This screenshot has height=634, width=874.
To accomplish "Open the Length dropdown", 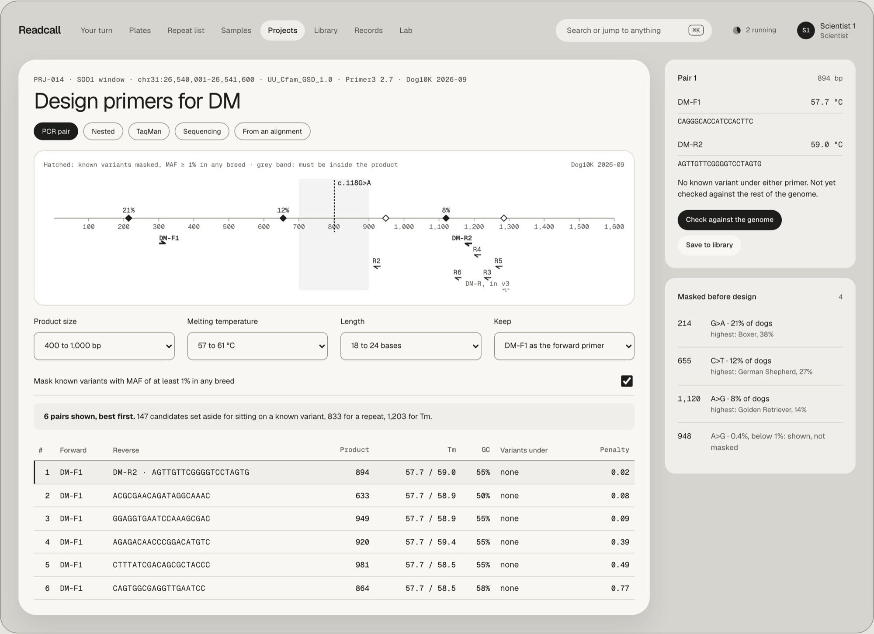I will click(411, 346).
